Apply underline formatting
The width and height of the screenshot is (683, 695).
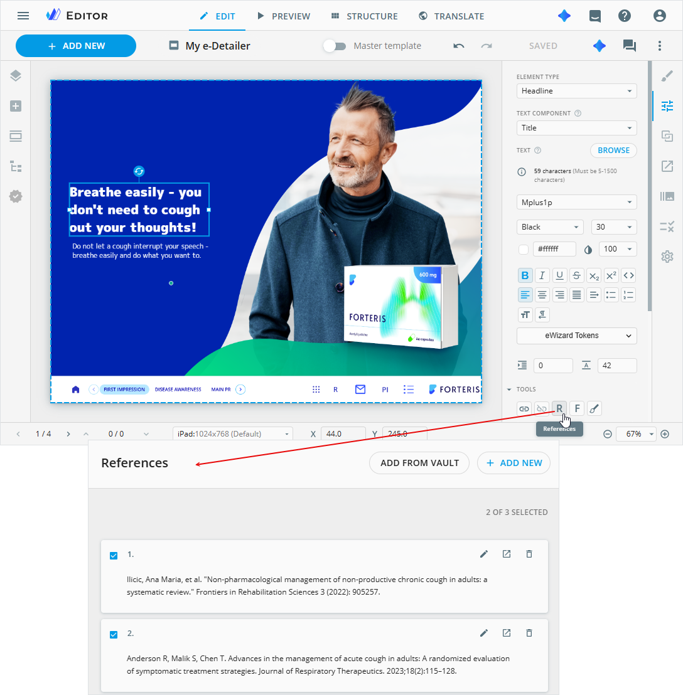(x=560, y=275)
